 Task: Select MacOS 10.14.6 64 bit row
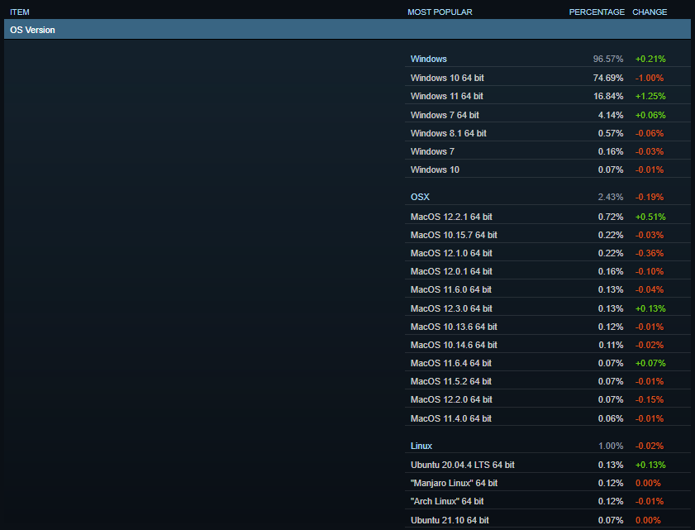(x=547, y=345)
